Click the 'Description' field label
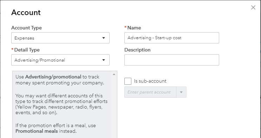Viewport: 261px width, 138px height. click(x=137, y=50)
